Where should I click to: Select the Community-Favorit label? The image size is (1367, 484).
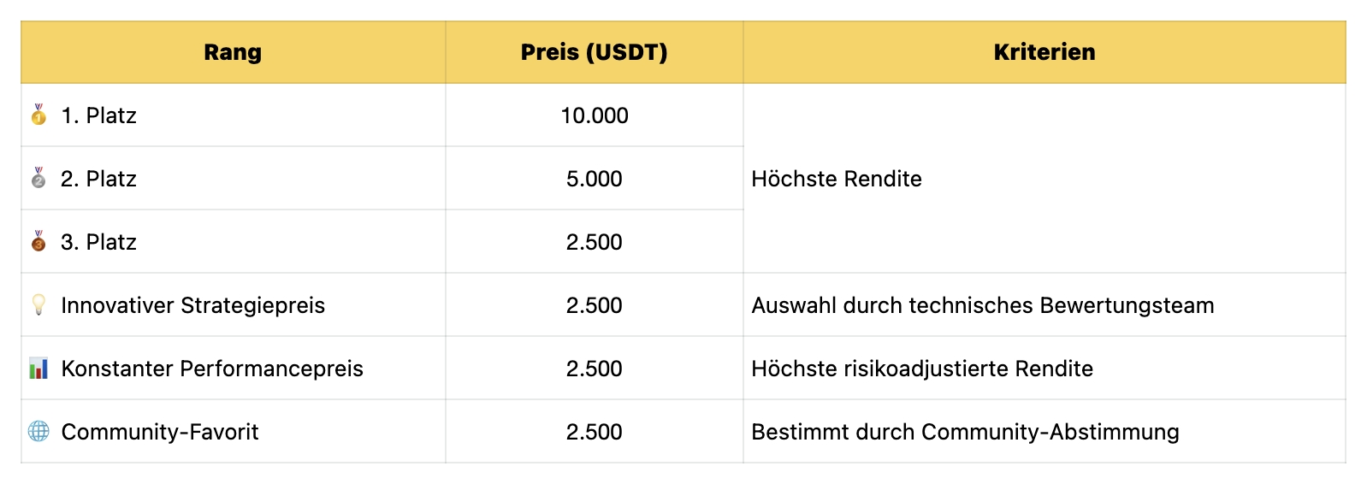click(160, 432)
